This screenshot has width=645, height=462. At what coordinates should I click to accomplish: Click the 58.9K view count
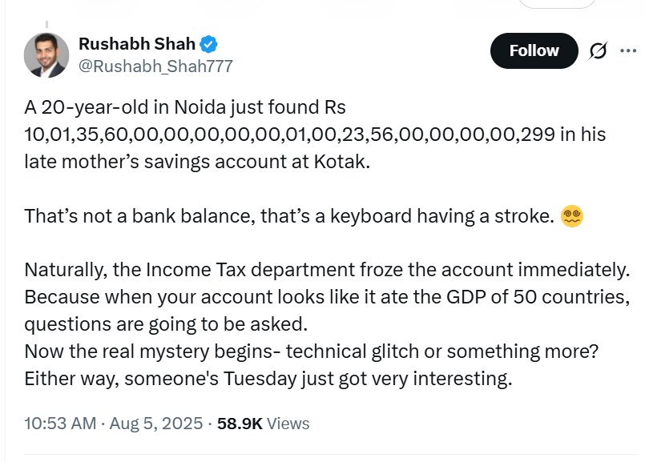pyautogui.click(x=240, y=424)
